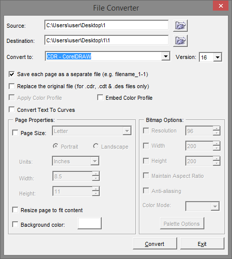Image resolution: width=232 pixels, height=259 pixels.
Task: Open the Version dropdown
Action: tap(217, 57)
